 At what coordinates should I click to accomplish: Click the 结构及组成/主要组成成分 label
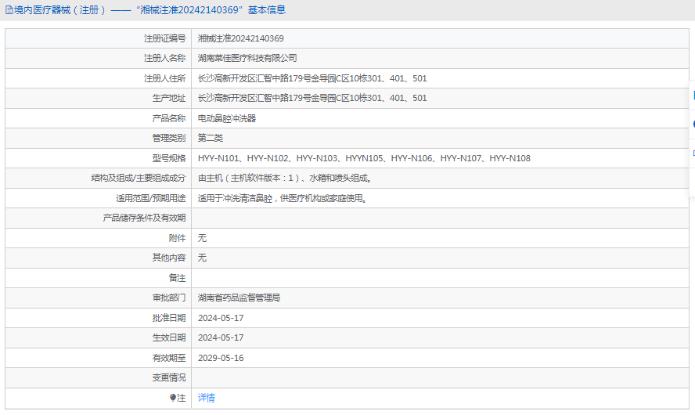pos(139,178)
